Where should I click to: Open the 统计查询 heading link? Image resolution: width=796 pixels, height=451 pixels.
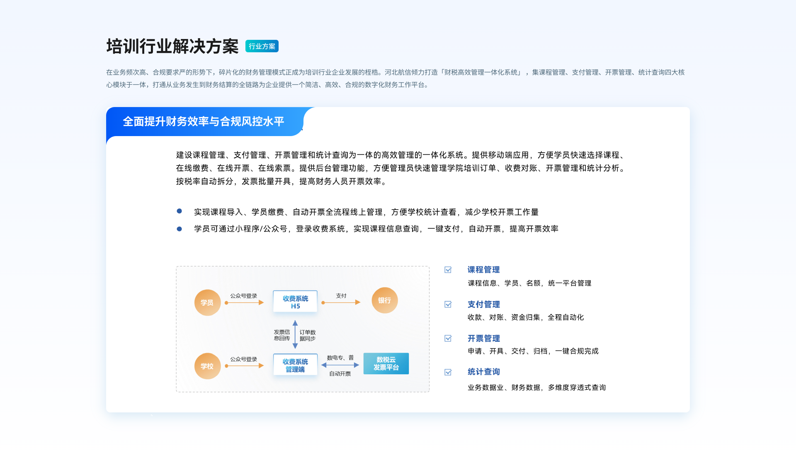pyautogui.click(x=483, y=372)
